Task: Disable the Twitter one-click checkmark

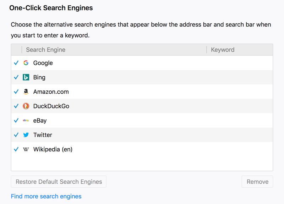Action: coord(16,135)
